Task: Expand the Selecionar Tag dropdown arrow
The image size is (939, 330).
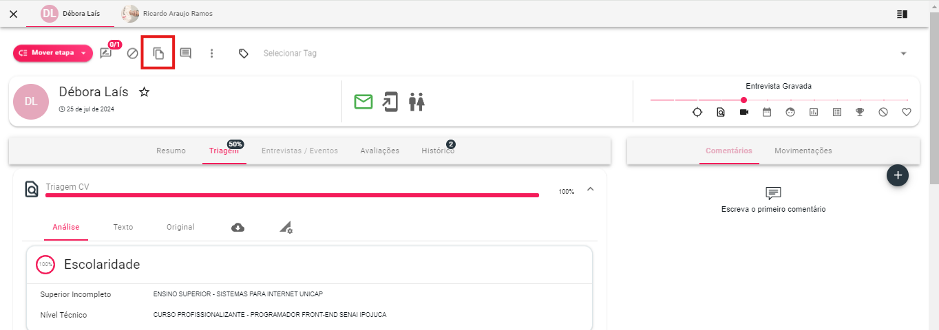Action: point(903,54)
